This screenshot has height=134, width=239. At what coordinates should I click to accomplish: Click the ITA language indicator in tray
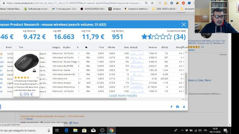click(x=205, y=130)
